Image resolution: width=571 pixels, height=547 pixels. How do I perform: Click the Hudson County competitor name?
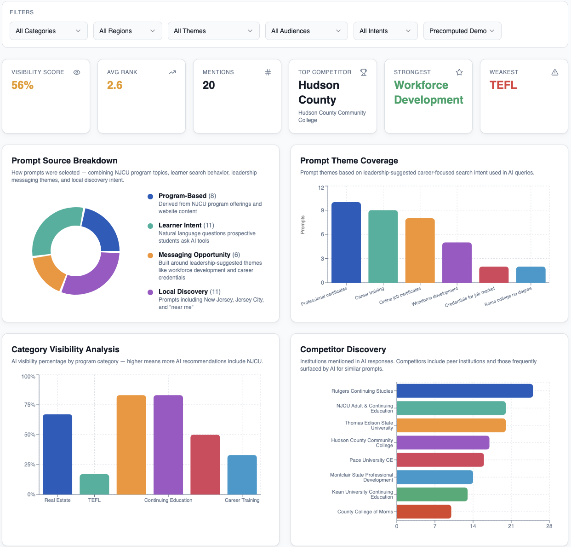319,93
